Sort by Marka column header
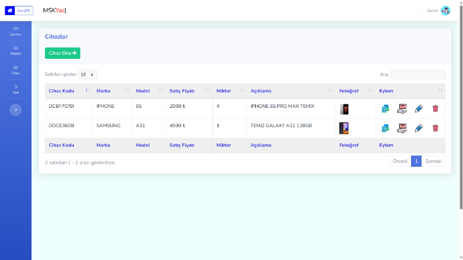Viewport: 463px width, 260px height. 112,91
